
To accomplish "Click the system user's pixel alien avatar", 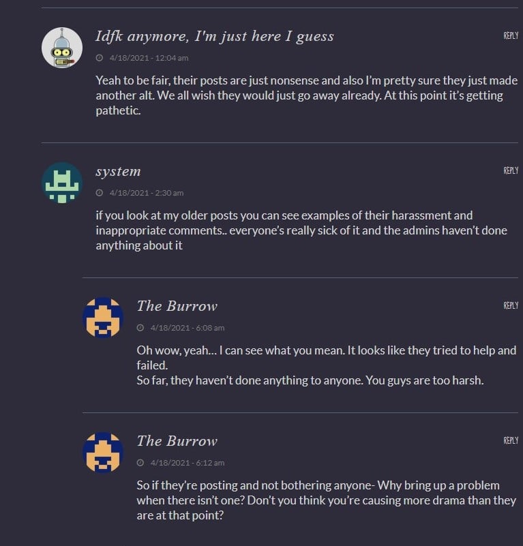I will coord(62,183).
